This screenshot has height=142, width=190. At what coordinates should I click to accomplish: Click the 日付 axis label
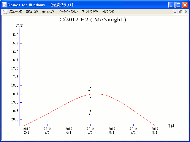pos(171,126)
